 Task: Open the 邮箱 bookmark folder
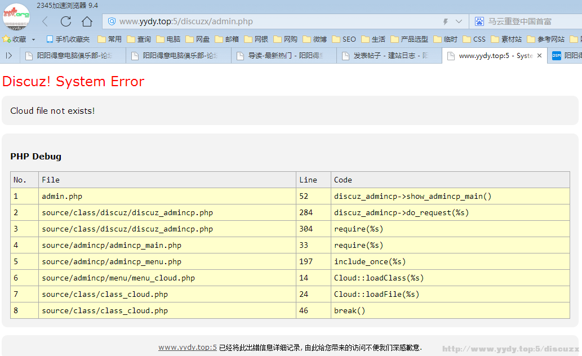pos(227,39)
